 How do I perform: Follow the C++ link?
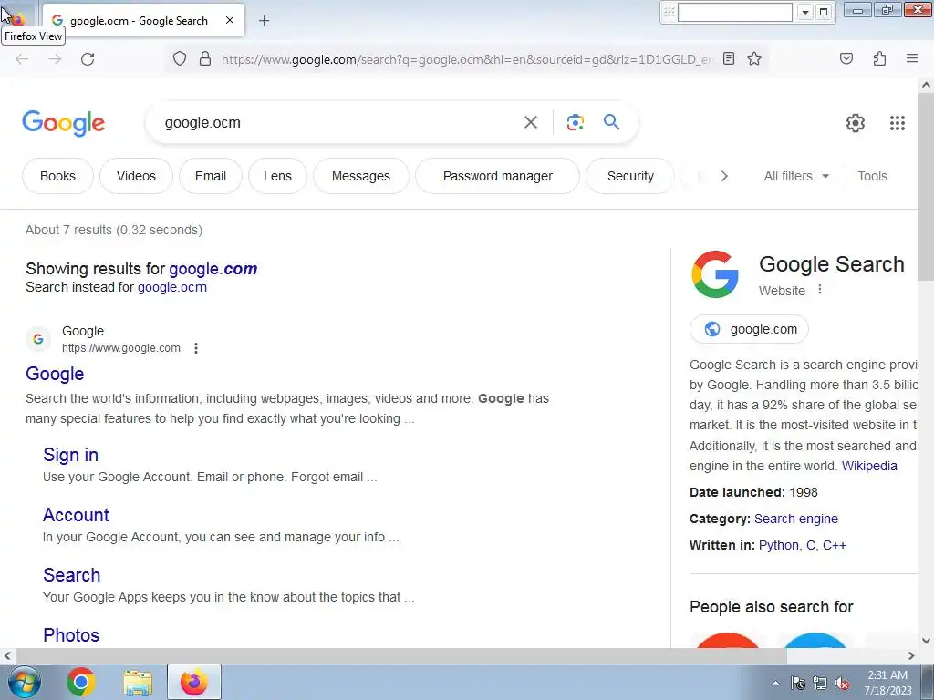pyautogui.click(x=834, y=545)
